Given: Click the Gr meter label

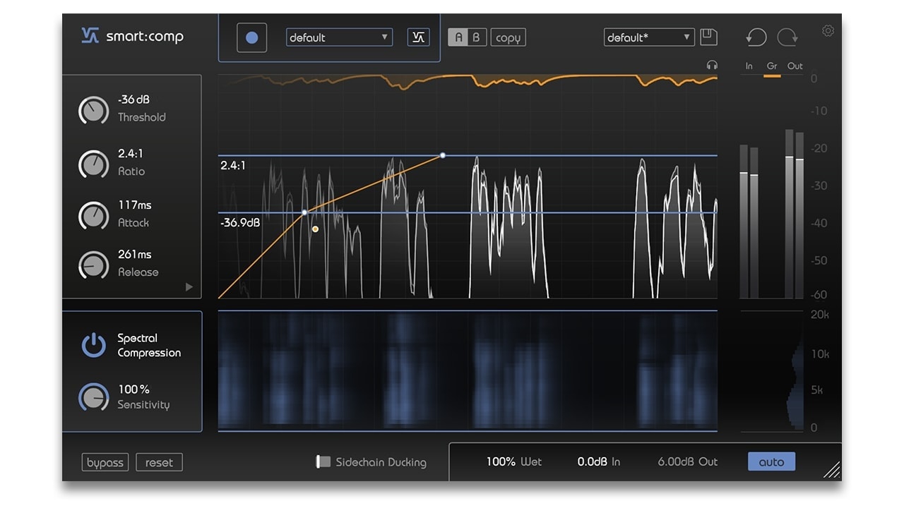Looking at the screenshot, I should point(772,66).
